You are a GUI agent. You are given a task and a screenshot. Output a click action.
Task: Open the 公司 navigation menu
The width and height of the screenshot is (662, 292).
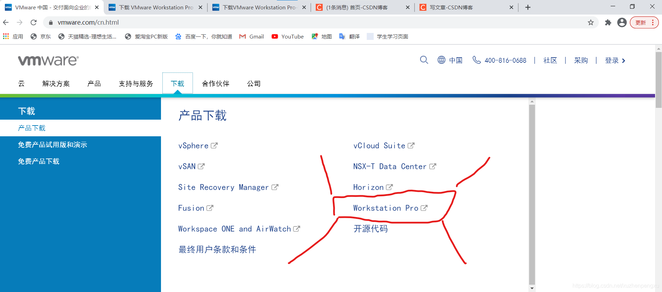click(x=254, y=84)
